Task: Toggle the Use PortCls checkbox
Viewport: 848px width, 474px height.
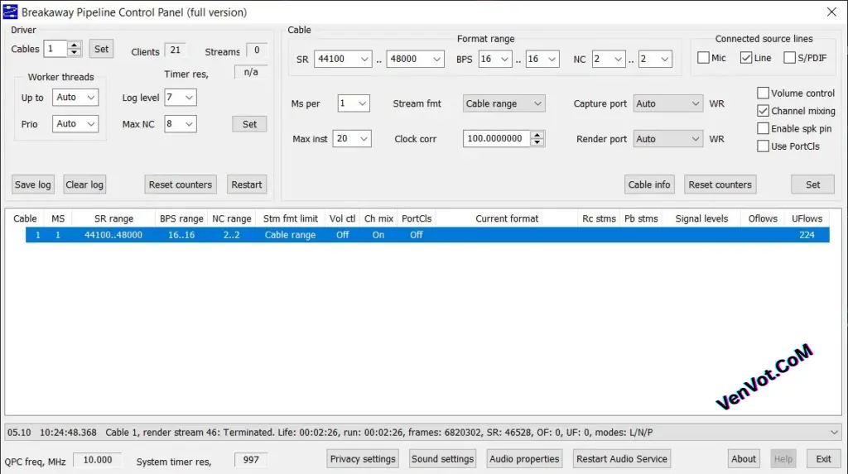Action: pyautogui.click(x=763, y=146)
